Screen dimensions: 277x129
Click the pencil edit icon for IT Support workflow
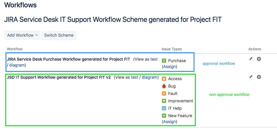[x=251, y=77]
